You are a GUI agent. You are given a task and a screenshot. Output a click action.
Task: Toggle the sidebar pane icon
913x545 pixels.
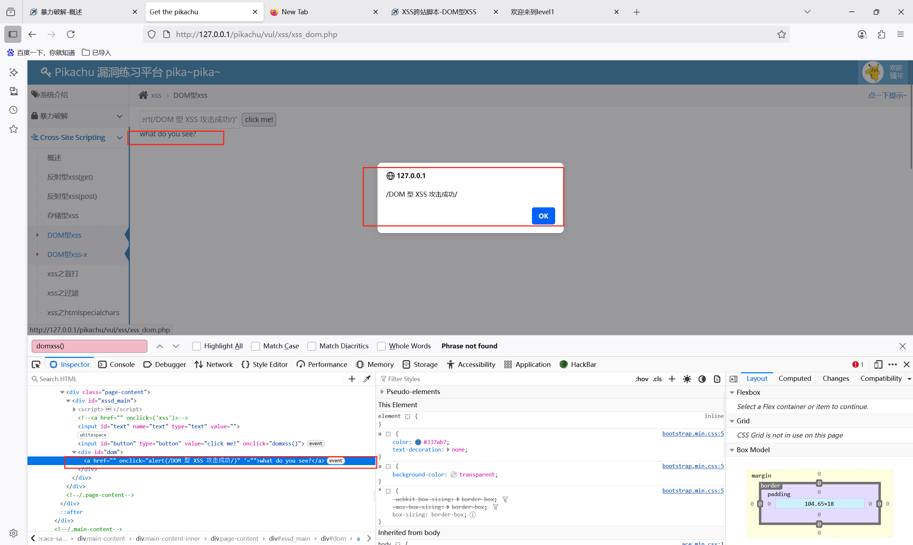tap(734, 379)
